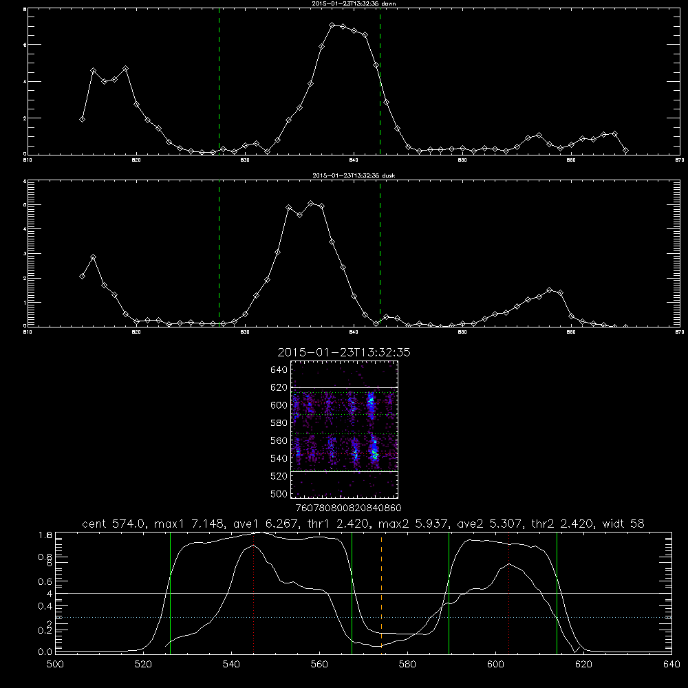Click the 'cent 574.0' value in the stats line

pos(116,524)
